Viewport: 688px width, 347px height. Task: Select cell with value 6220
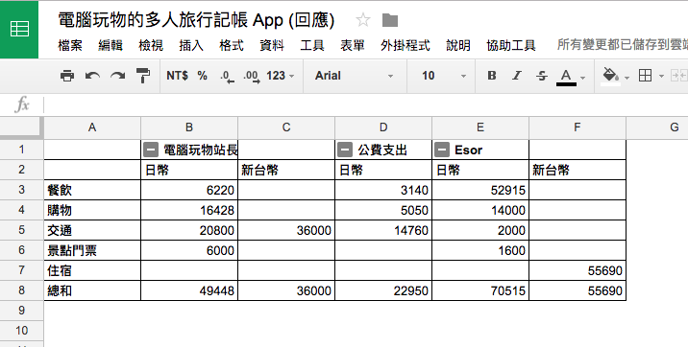189,190
